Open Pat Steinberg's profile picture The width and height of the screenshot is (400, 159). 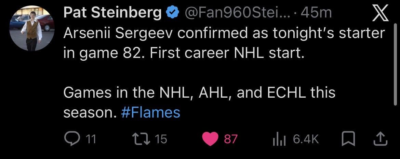click(x=32, y=28)
